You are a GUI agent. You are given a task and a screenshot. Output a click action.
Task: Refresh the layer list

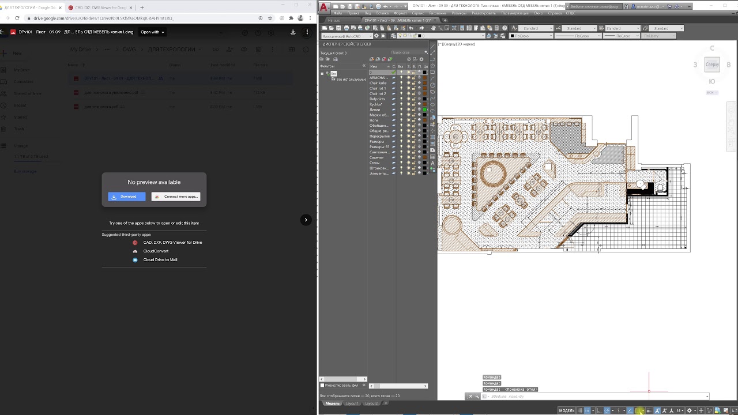(x=409, y=59)
